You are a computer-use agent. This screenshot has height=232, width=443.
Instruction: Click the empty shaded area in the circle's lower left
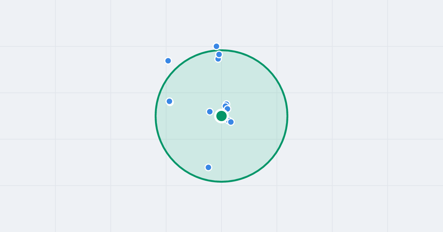click(185, 147)
